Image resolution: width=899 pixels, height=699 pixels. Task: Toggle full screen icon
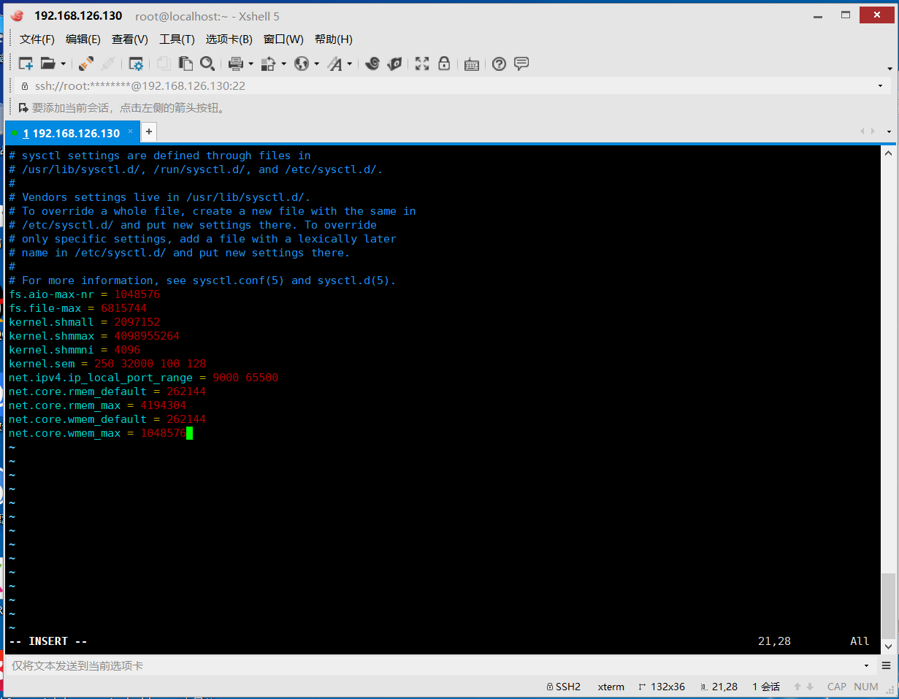click(x=422, y=64)
